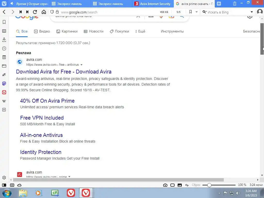Select the Google Видео filter
The height and width of the screenshot is (198, 264).
point(42,31)
